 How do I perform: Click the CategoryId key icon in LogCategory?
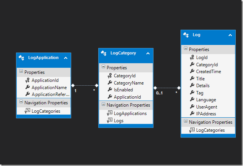point(109,76)
